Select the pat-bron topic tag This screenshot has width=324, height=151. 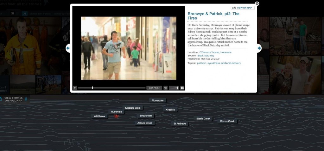click(201, 63)
